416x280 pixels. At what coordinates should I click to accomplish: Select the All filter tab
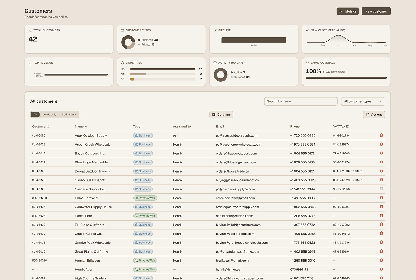pos(35,115)
